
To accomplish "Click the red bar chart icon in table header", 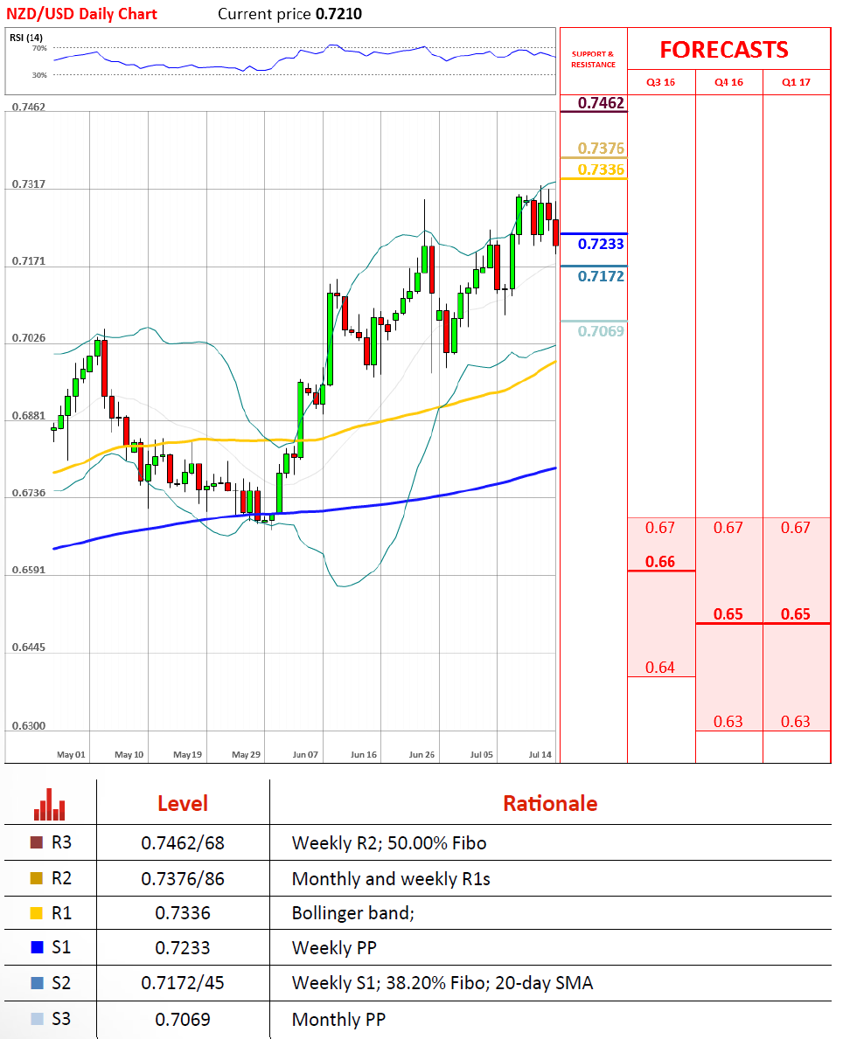I will (50, 804).
